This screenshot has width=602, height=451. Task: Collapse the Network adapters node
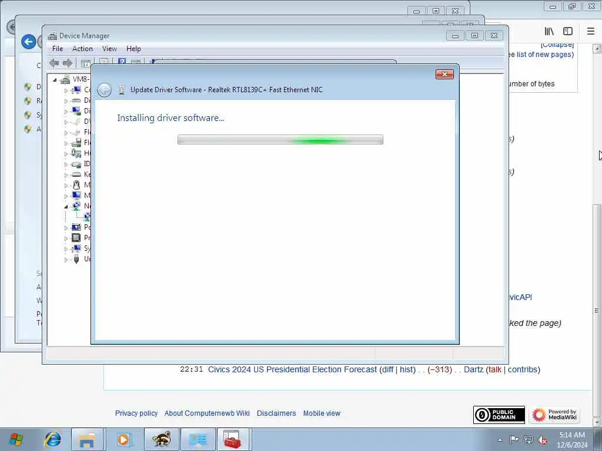coord(66,207)
